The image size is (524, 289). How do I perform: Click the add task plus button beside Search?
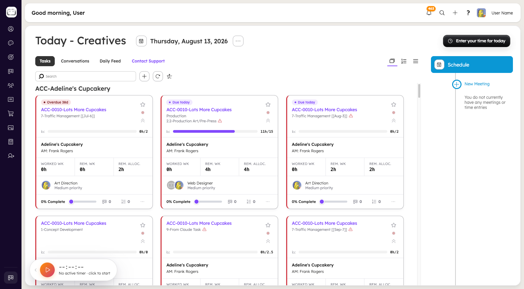[144, 76]
